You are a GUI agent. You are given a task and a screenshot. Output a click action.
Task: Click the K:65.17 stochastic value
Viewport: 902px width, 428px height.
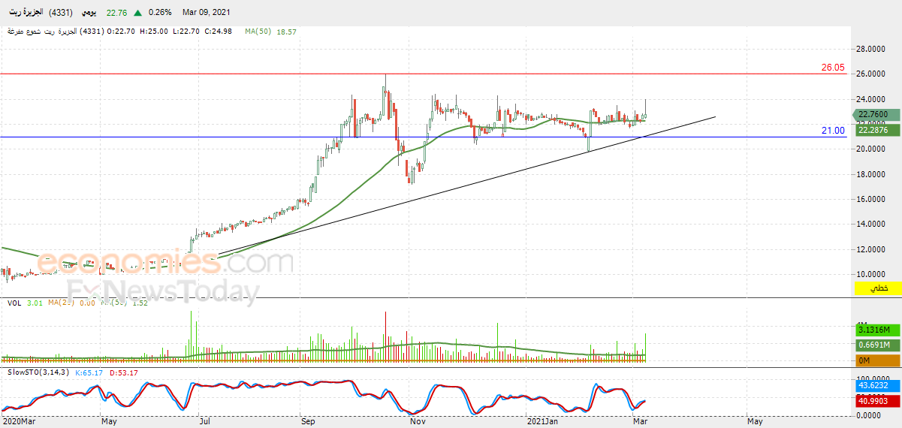coord(89,372)
